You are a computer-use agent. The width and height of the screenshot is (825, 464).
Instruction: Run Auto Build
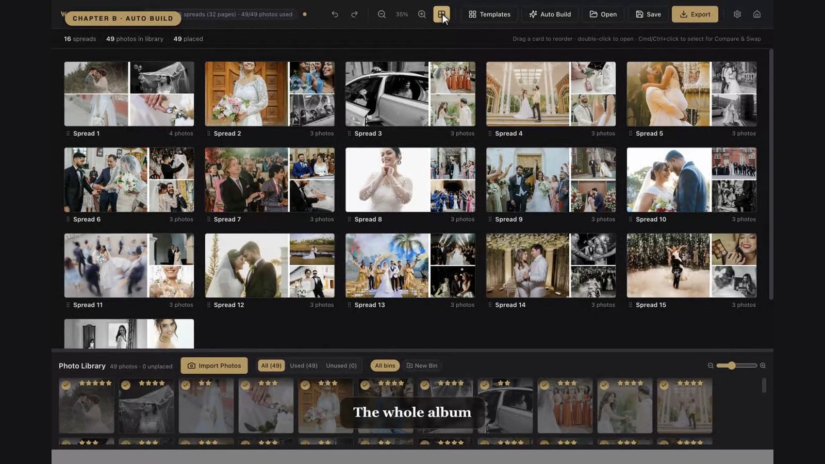pos(550,14)
